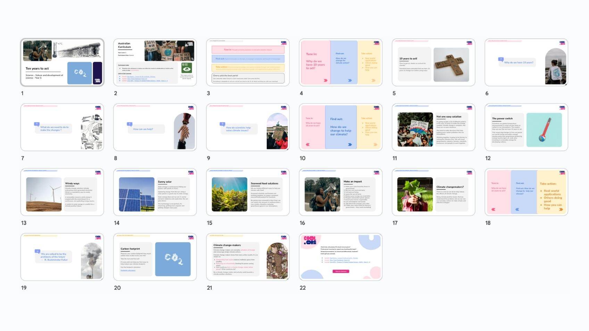Select the "Not one easy solution" slide
This screenshot has width=589, height=331.
tap(433, 127)
